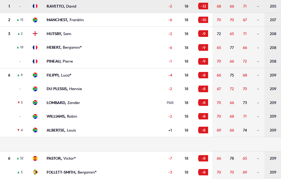Image resolution: width=281 pixels, height=179 pixels.
Task: Open WILLIAMS, Robin player entry
Action: (x=62, y=116)
